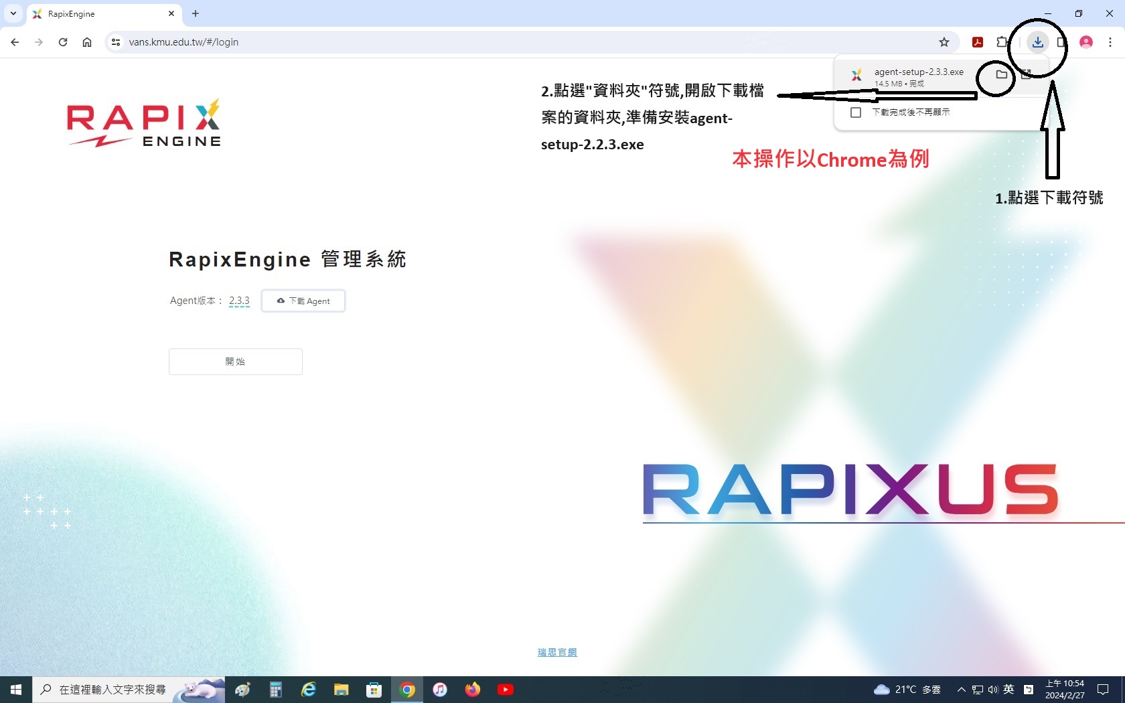1125x703 pixels.
Task: Open the tab search dropdown arrow
Action: (x=13, y=13)
